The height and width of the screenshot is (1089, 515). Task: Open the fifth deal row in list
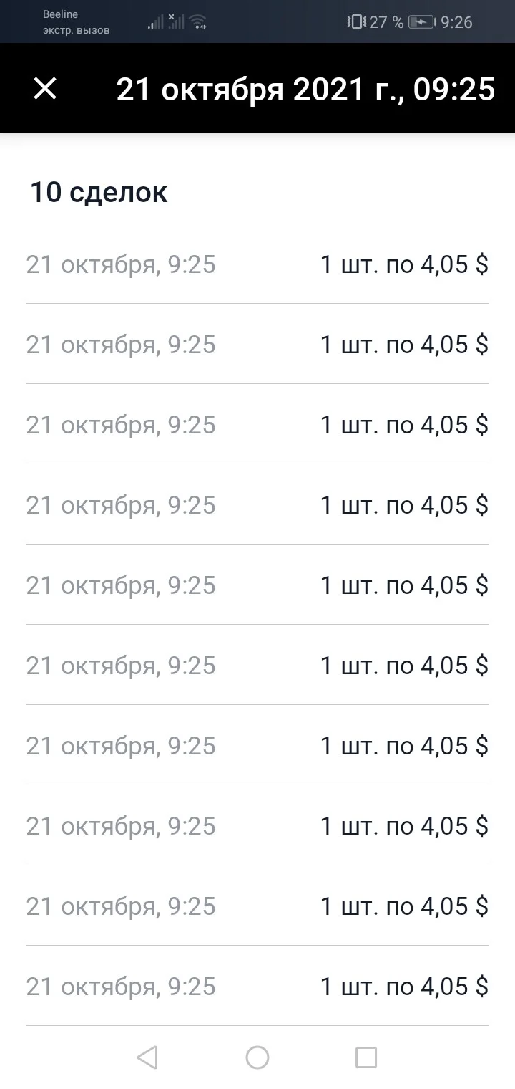(257, 585)
